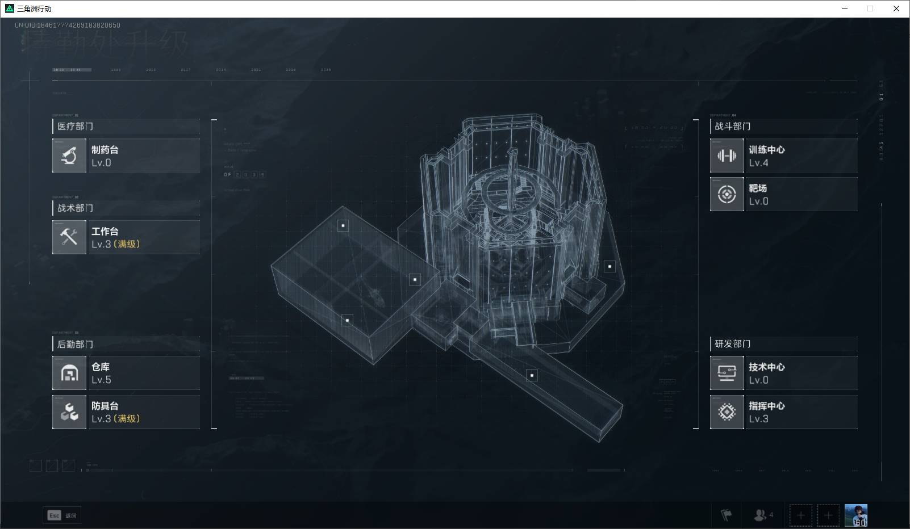Click the 指挥中心 label text
The width and height of the screenshot is (910, 529).
767,406
